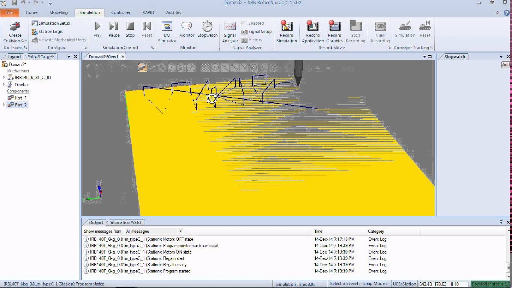
Task: Click Record Simulation
Action: pyautogui.click(x=287, y=32)
